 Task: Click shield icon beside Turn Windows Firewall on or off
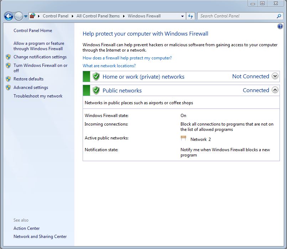8,65
